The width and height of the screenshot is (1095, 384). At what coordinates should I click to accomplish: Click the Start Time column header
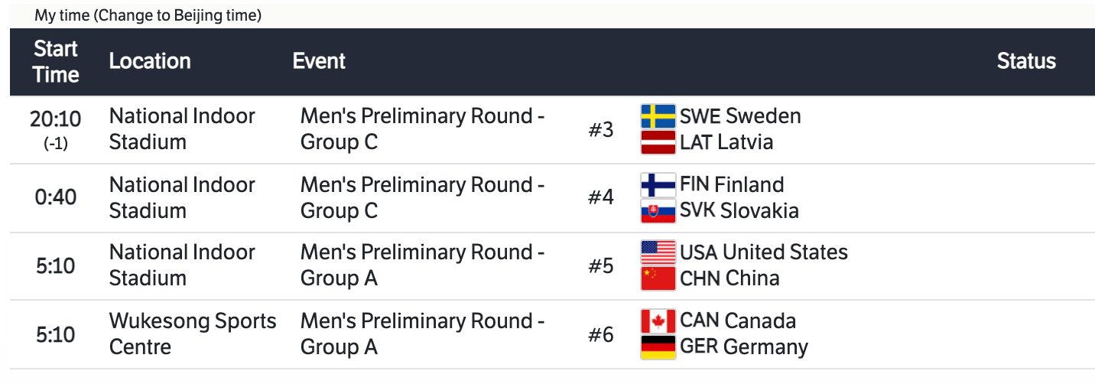(x=57, y=62)
